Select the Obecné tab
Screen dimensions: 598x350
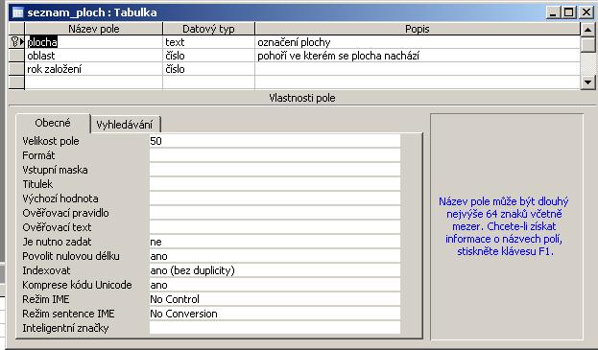click(53, 123)
